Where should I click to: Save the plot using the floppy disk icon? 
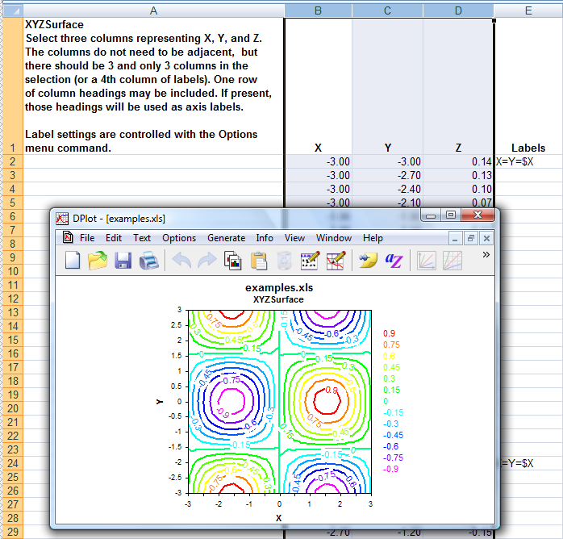tap(123, 261)
